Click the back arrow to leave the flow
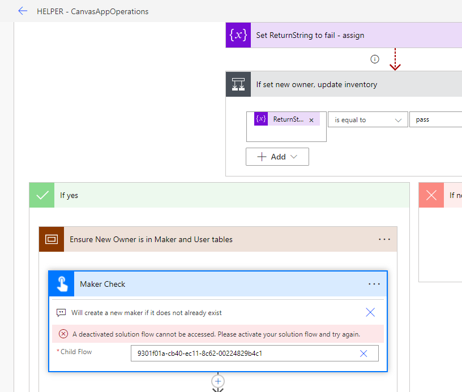Viewport: 462px width, 392px height. coord(23,11)
